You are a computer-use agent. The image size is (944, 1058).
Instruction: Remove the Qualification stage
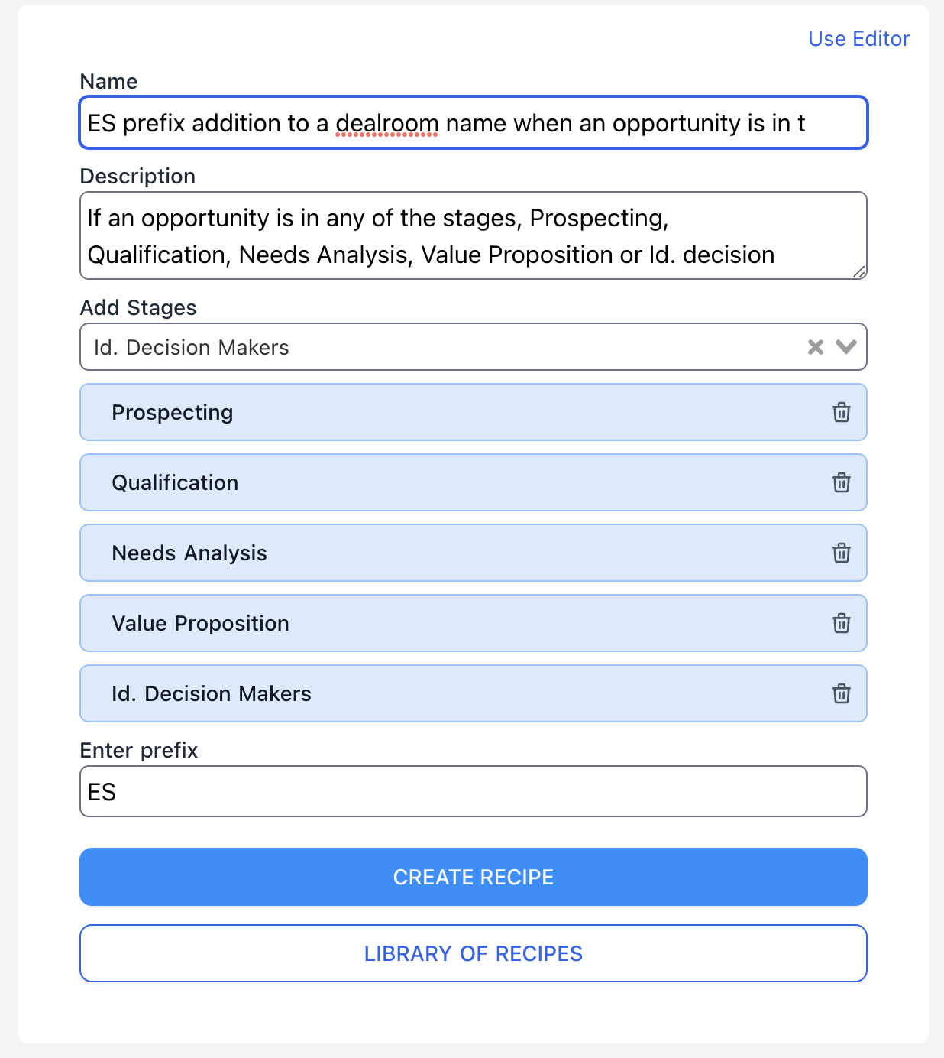[x=841, y=482]
